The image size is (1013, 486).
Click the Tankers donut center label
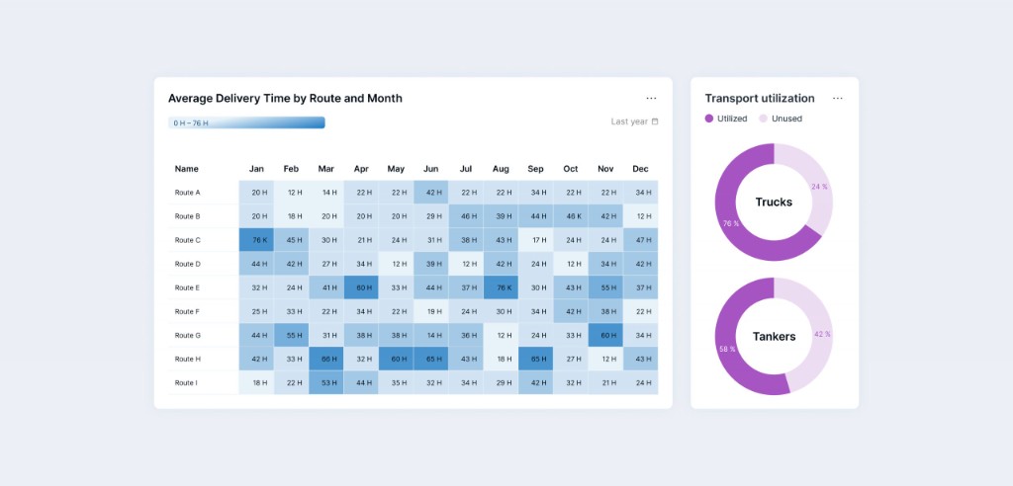point(774,337)
